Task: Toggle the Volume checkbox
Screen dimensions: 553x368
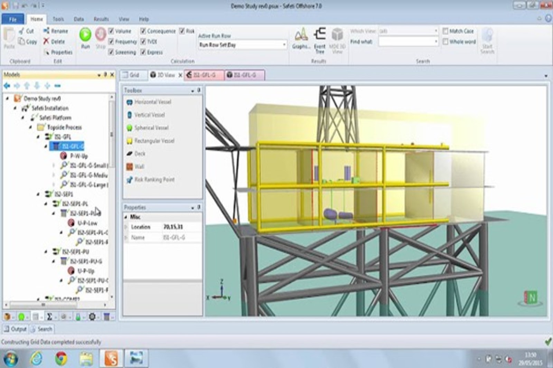Action: 111,31
